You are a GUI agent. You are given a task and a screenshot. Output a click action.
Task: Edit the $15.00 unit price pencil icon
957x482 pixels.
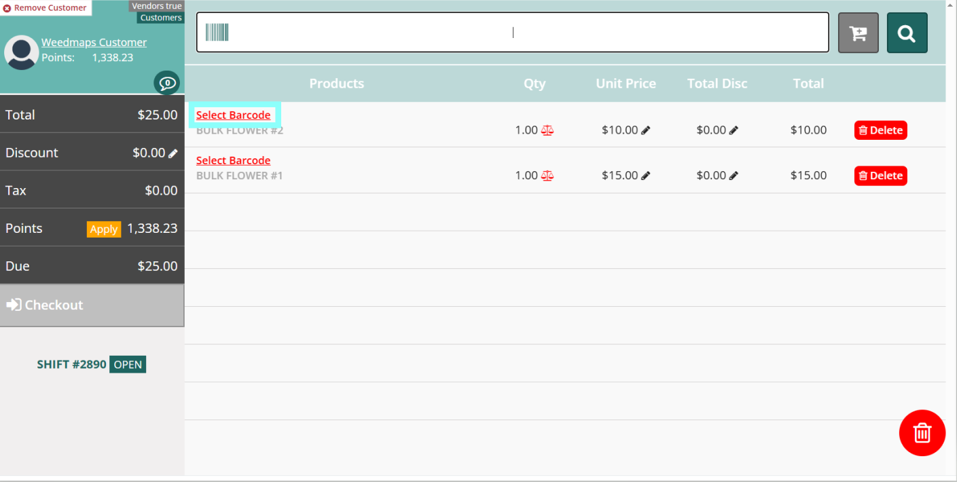point(646,176)
